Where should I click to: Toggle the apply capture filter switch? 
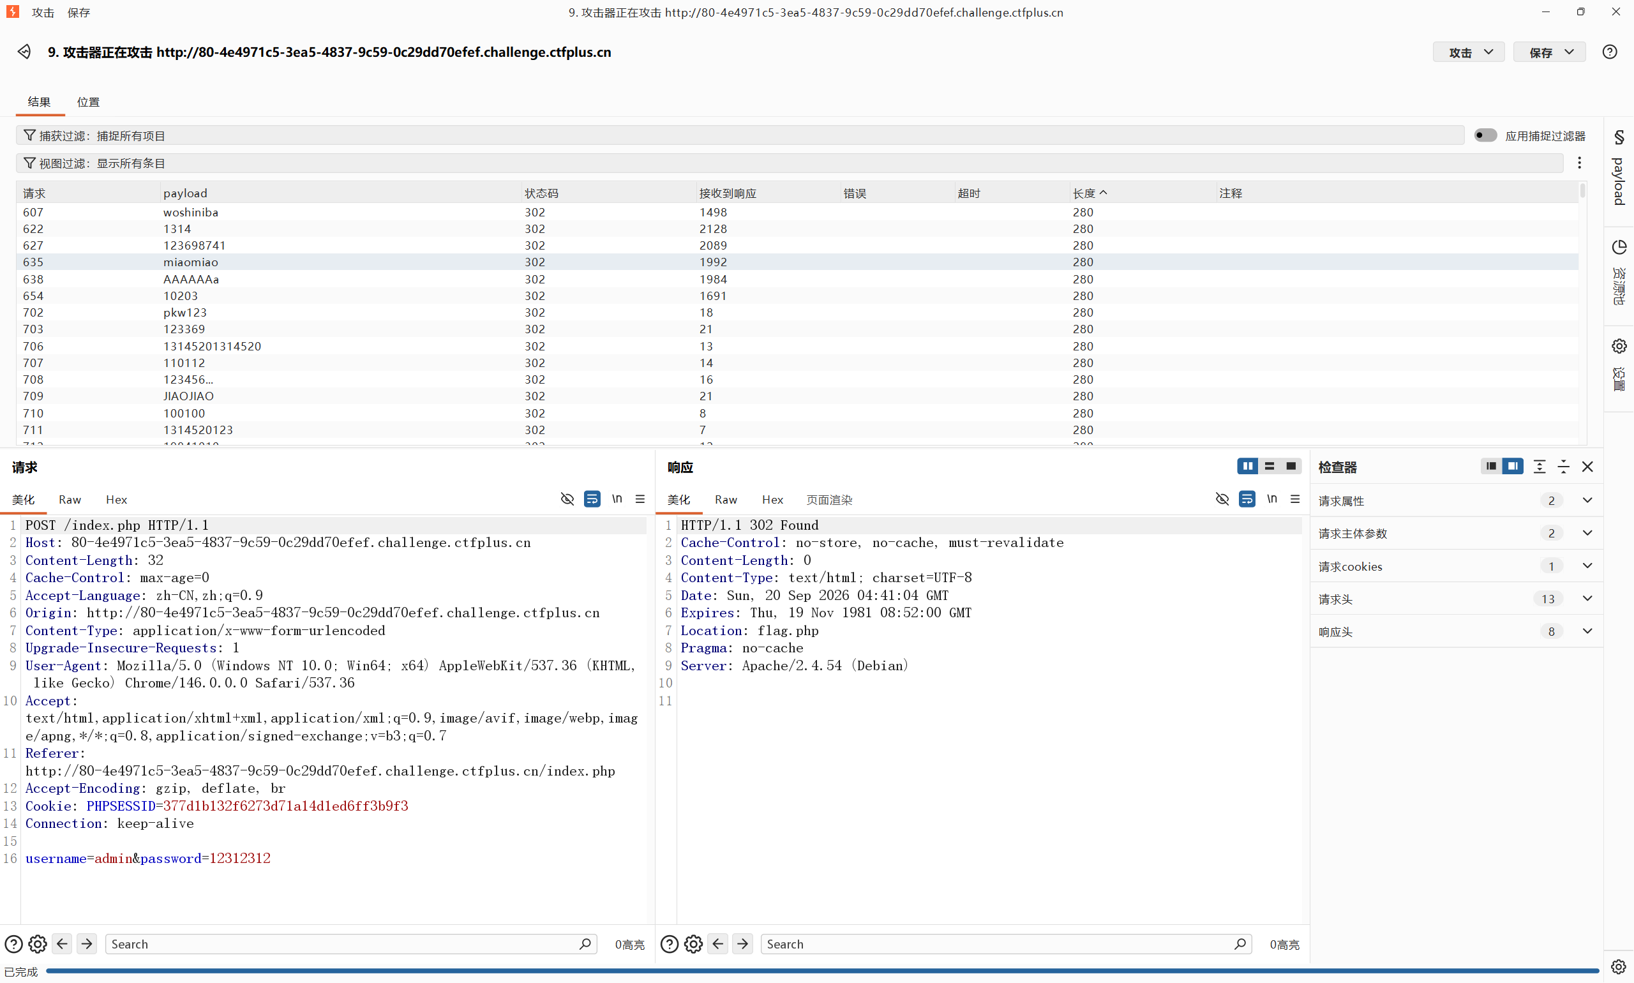coord(1486,135)
